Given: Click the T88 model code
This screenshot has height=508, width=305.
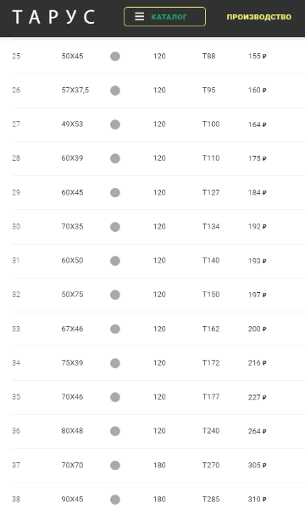Looking at the screenshot, I should pos(208,56).
